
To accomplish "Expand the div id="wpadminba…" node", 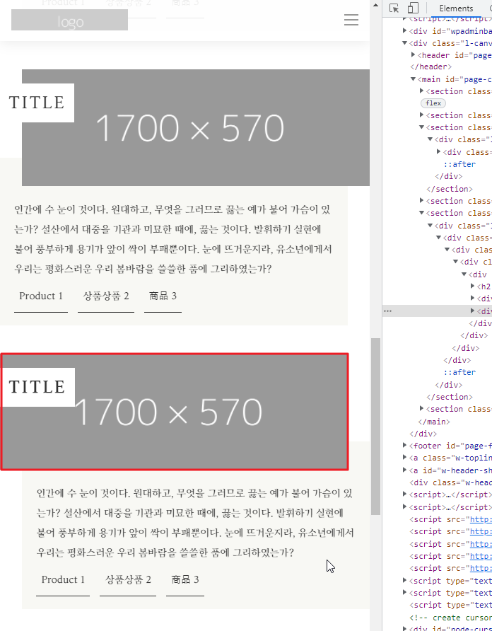I will click(405, 30).
